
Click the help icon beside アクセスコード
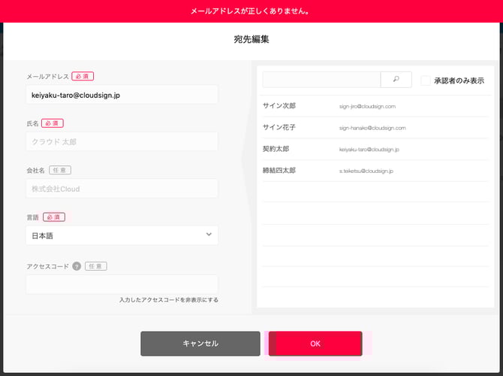pos(77,265)
